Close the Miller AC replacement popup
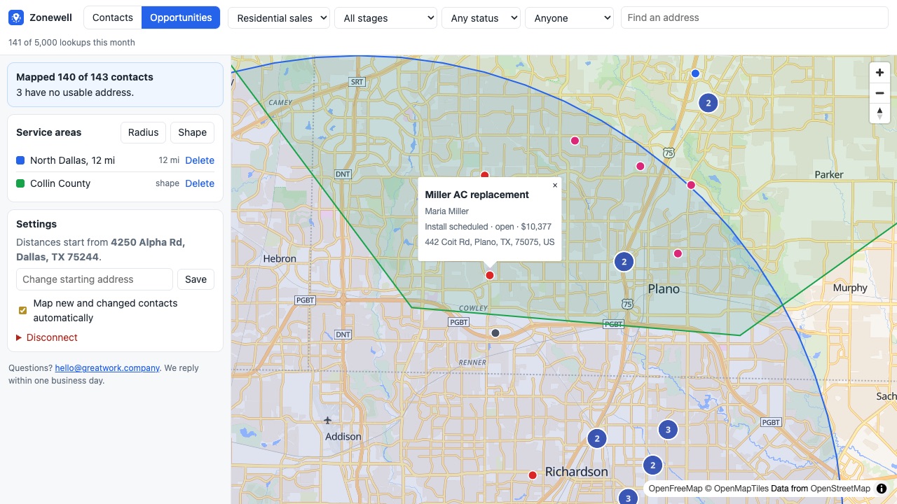 [x=555, y=185]
